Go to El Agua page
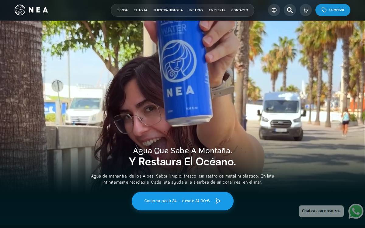Screen dimensions: 365x228 pyautogui.click(x=141, y=10)
